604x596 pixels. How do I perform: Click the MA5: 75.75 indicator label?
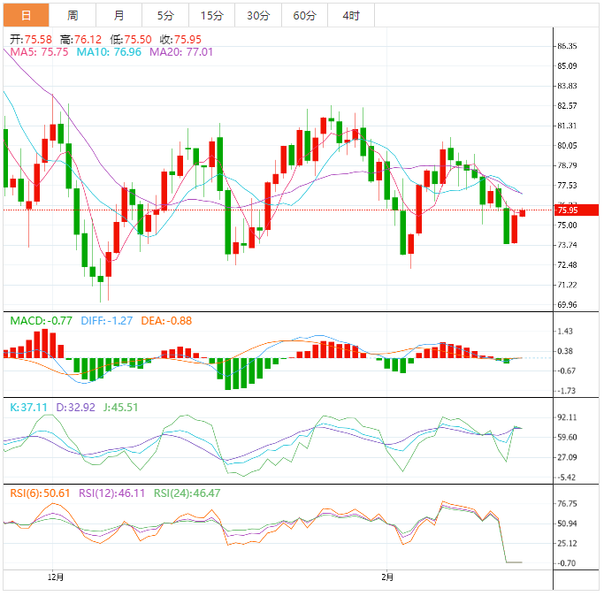[38, 52]
